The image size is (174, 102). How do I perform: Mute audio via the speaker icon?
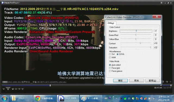pyautogui.click(x=161, y=85)
